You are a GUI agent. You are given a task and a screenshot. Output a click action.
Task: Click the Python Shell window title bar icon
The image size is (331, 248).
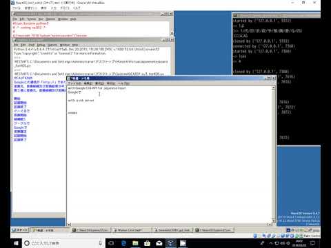(15, 40)
